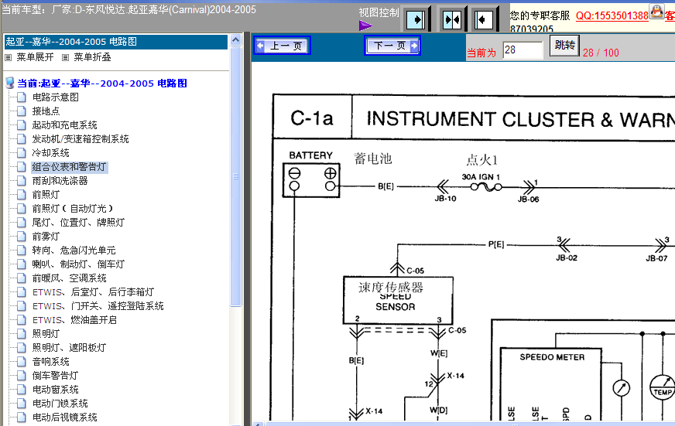Open 电动窗系统 diagram entry
Image resolution: width=675 pixels, height=426 pixels.
pos(56,390)
